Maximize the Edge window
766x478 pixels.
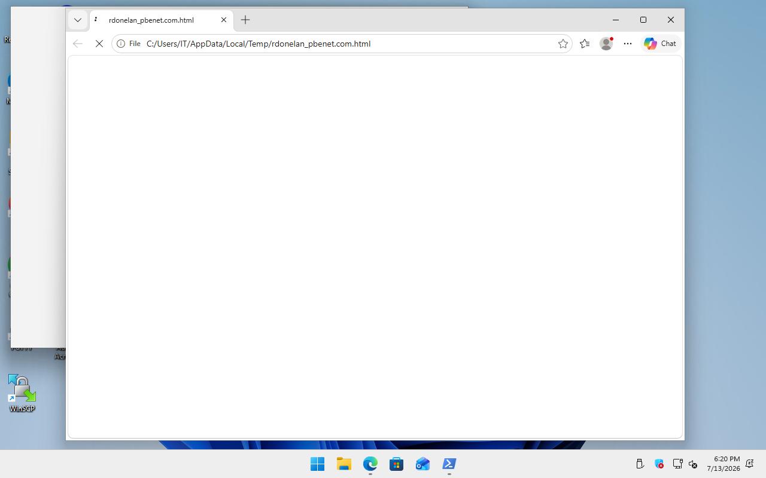(643, 20)
